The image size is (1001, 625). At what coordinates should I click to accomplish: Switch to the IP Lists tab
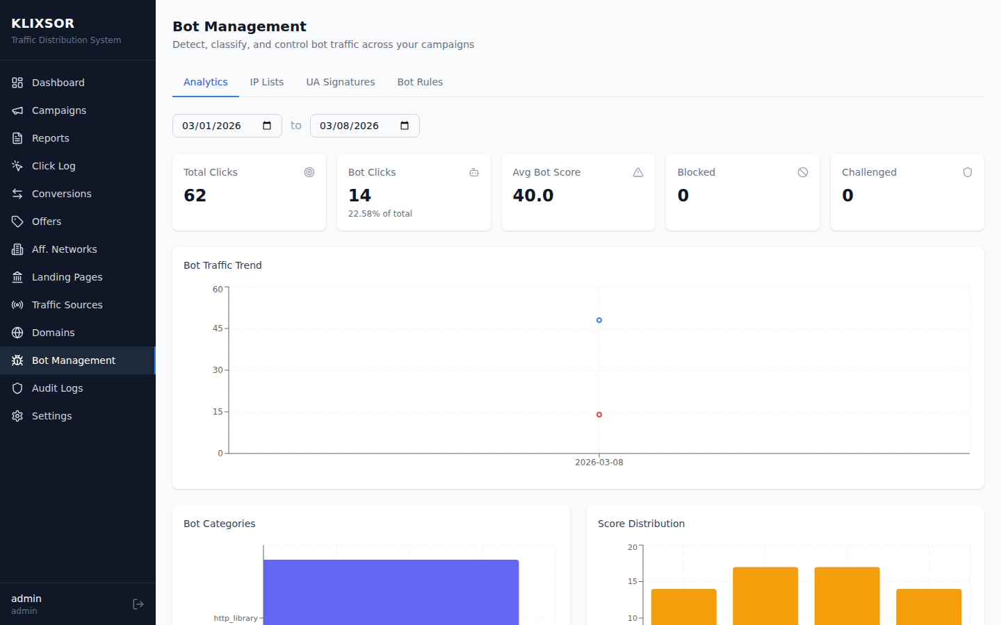(267, 81)
